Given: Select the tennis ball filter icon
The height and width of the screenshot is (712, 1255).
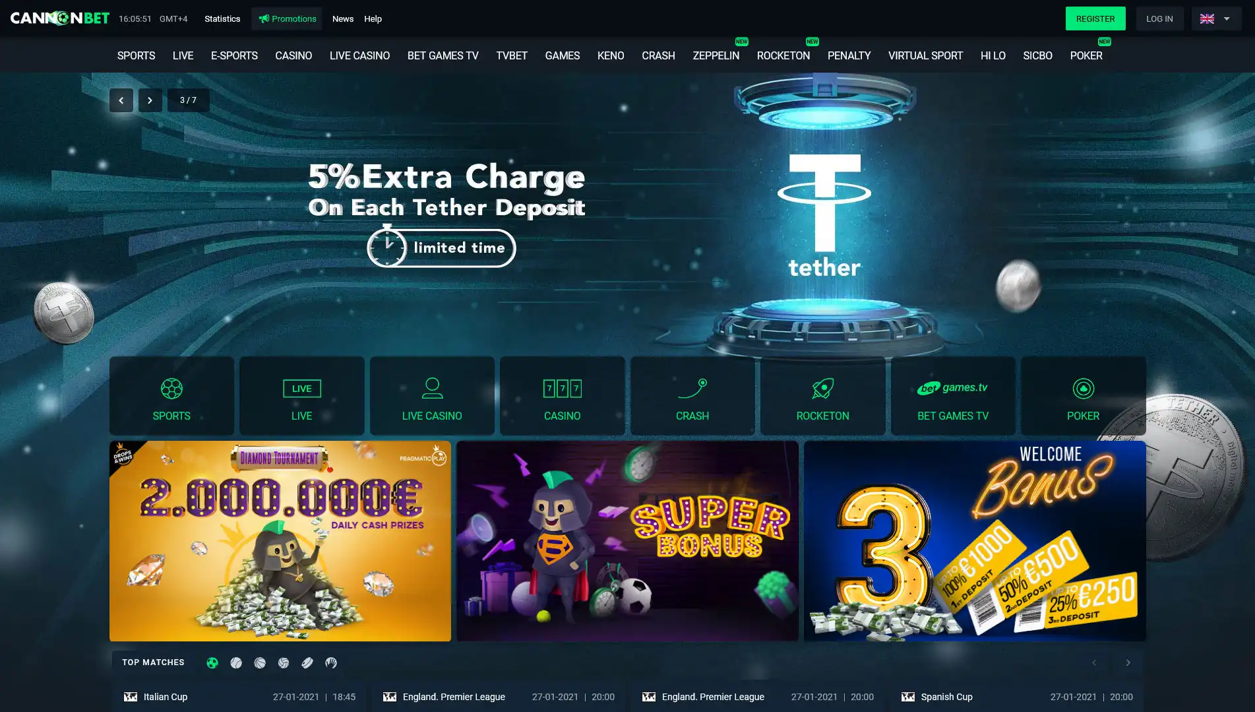Looking at the screenshot, I should [236, 663].
